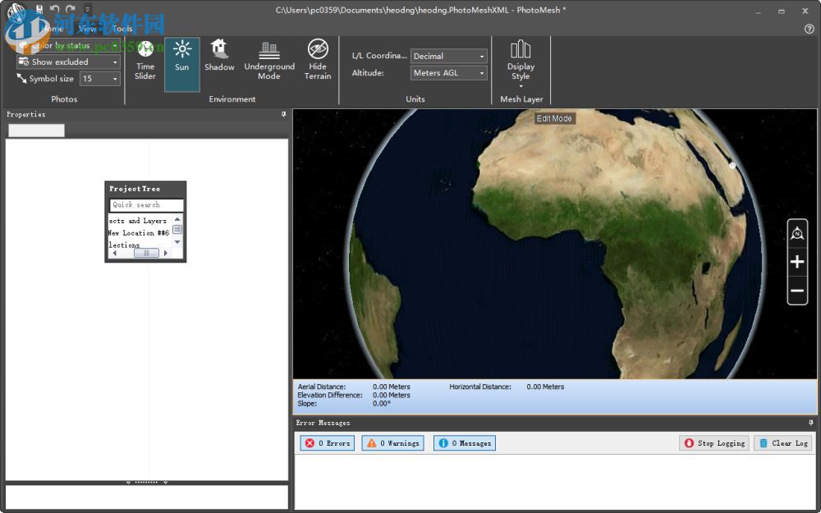Expand the Meters AGL altitude dropdown
The image size is (821, 513).
tap(448, 73)
